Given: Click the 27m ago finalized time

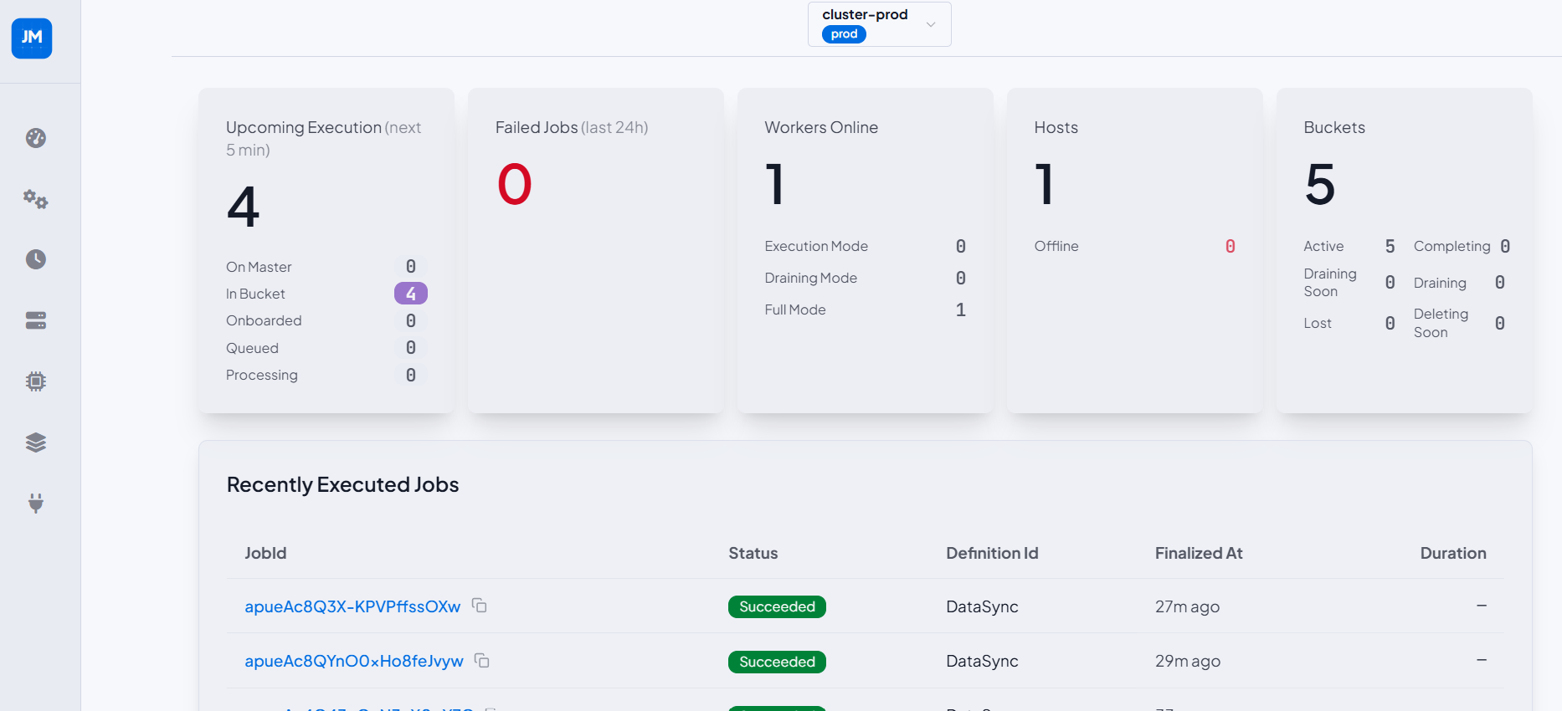Looking at the screenshot, I should [x=1187, y=606].
